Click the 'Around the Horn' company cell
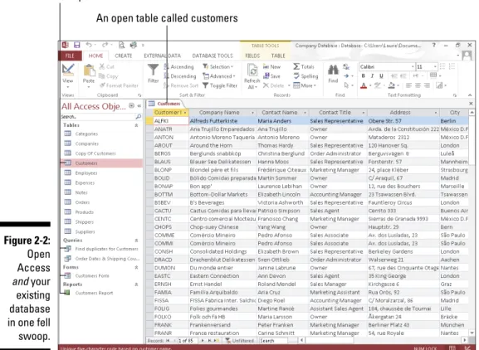The width and height of the screenshot is (479, 350). (222, 145)
